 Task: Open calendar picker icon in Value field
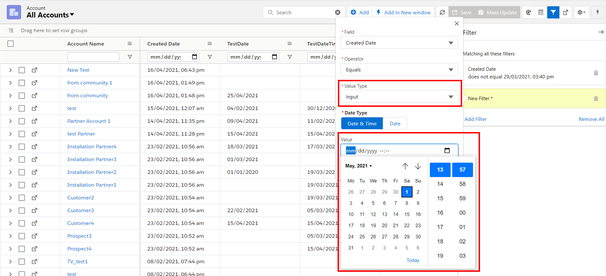coord(447,151)
